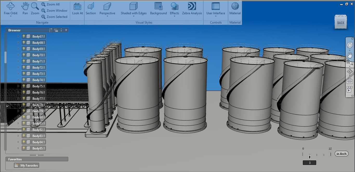This screenshot has width=355, height=172.
Task: Expand the Body69:1 tree node
Action: coord(18,49)
